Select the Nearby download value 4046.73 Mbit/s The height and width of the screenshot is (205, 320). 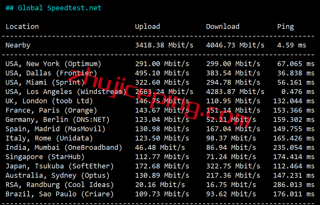[235, 45]
